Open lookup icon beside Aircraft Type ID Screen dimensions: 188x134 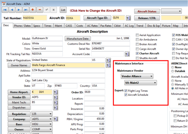point(128,18)
